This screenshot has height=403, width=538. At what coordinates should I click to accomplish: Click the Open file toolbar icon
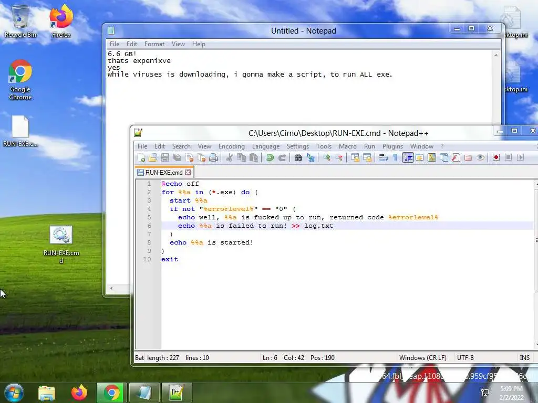pyautogui.click(x=153, y=157)
